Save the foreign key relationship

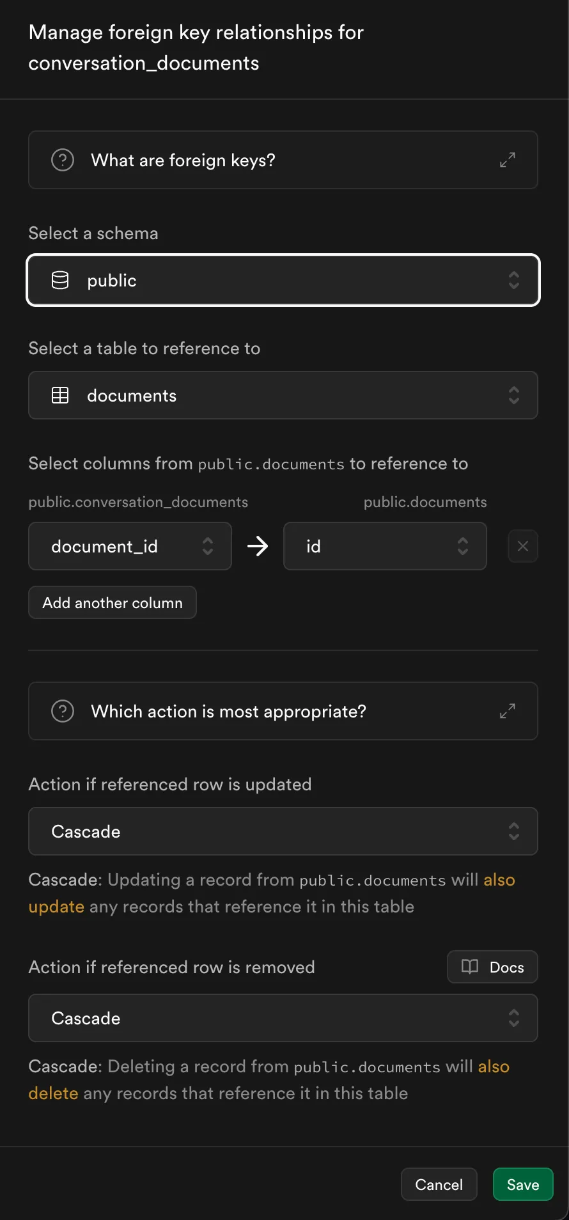click(x=523, y=1184)
